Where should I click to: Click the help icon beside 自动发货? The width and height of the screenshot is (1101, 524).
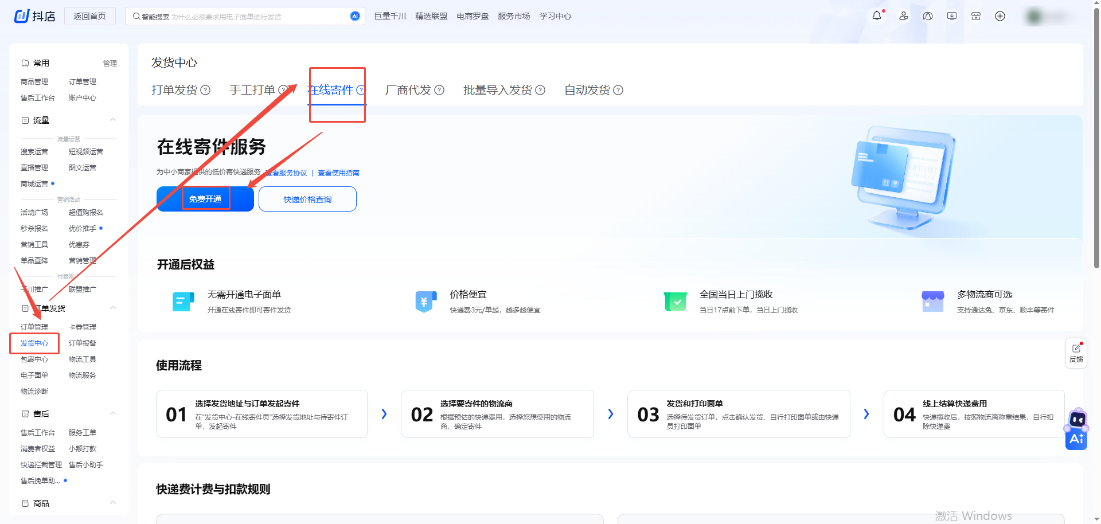618,90
